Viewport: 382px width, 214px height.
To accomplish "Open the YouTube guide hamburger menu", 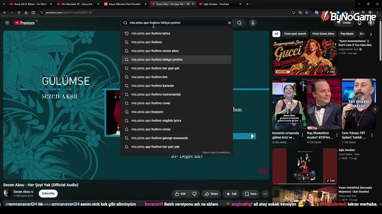I will tap(7, 23).
